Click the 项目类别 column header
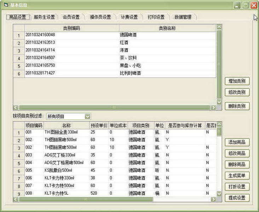 point(141,125)
